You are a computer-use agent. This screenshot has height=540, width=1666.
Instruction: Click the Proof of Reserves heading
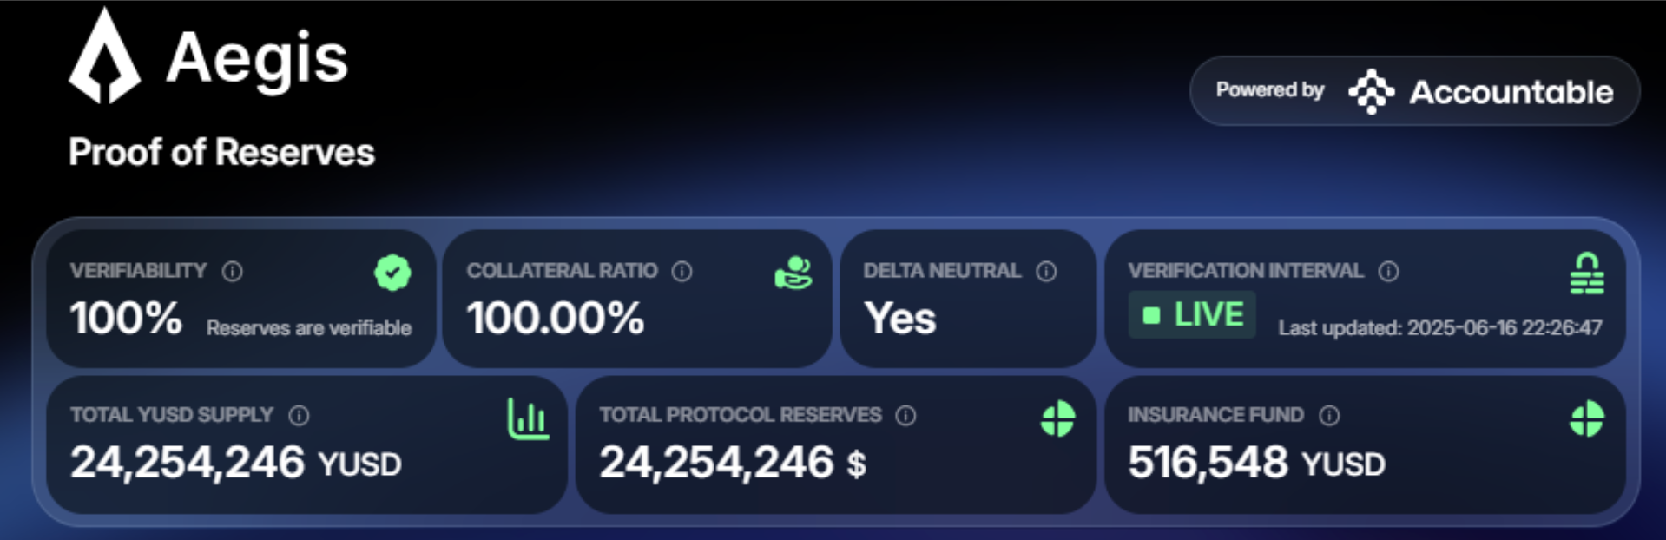click(x=221, y=152)
